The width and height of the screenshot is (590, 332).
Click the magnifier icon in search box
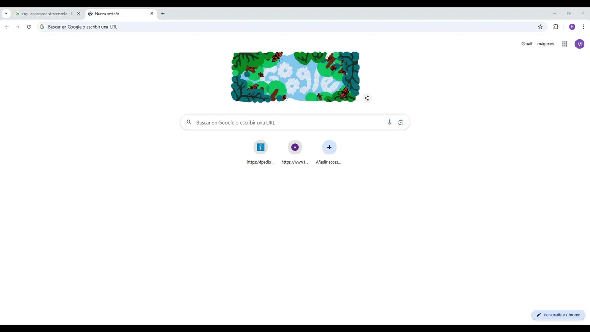click(189, 122)
